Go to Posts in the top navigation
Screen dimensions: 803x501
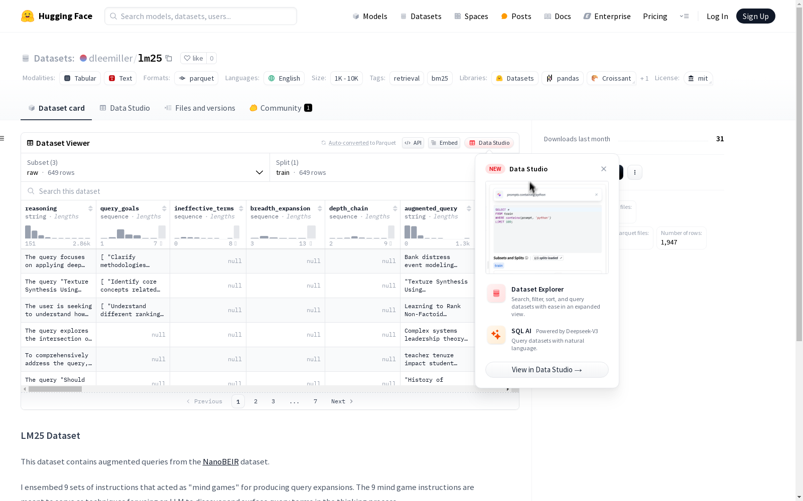coord(516,16)
